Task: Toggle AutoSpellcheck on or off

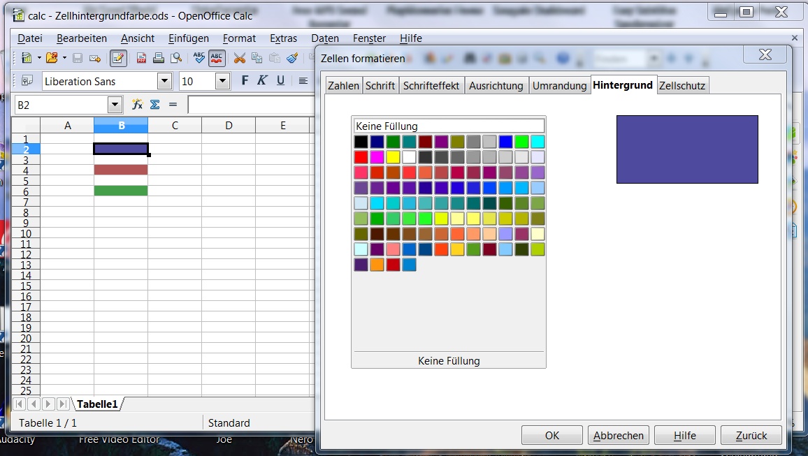Action: 215,59
